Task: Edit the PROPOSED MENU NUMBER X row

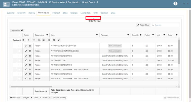Action: pyautogui.click(x=26, y=51)
